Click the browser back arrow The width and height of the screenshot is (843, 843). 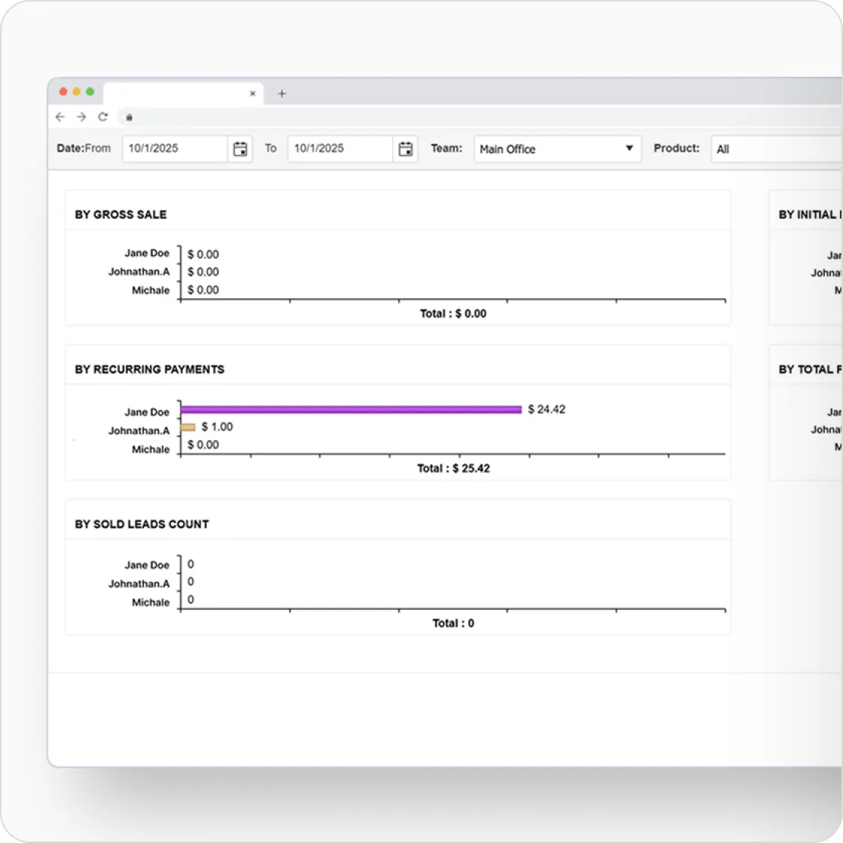(60, 117)
